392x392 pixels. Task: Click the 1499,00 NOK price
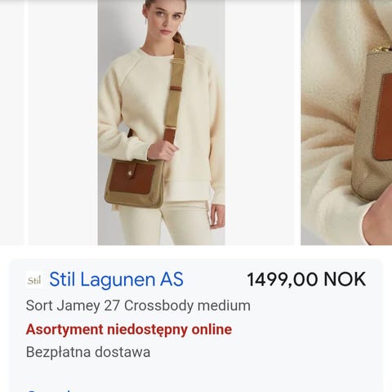tap(306, 279)
